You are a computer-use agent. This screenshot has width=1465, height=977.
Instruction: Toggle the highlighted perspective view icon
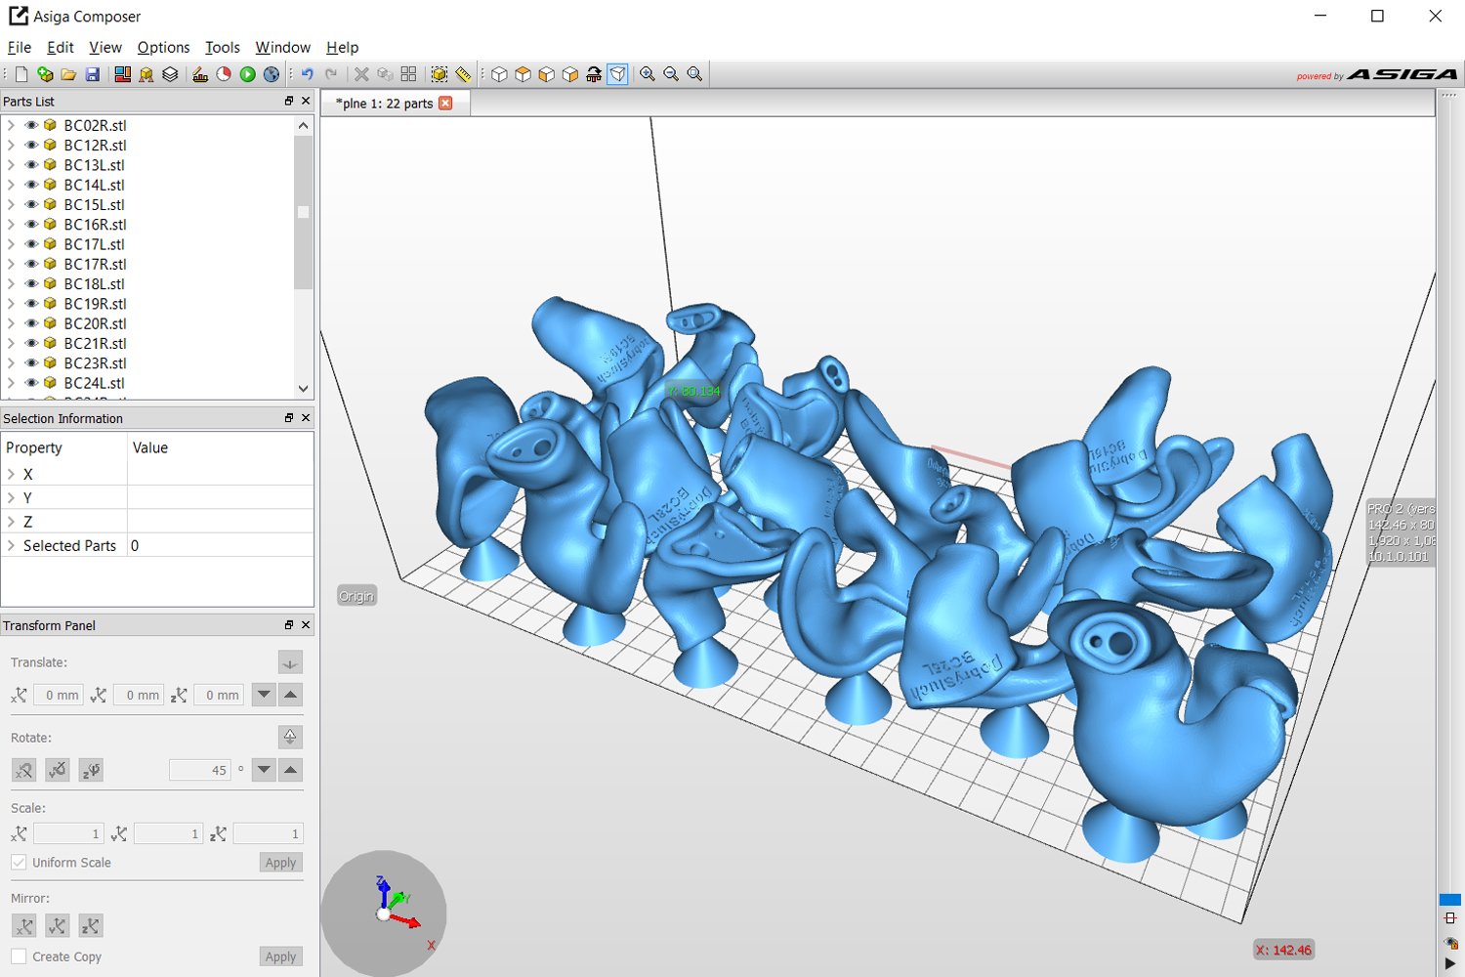pos(617,74)
